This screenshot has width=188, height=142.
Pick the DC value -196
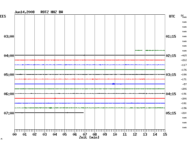click(184, 108)
